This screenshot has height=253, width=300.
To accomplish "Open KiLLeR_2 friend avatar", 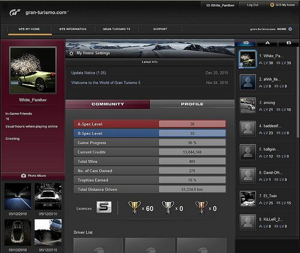I will point(248,222).
